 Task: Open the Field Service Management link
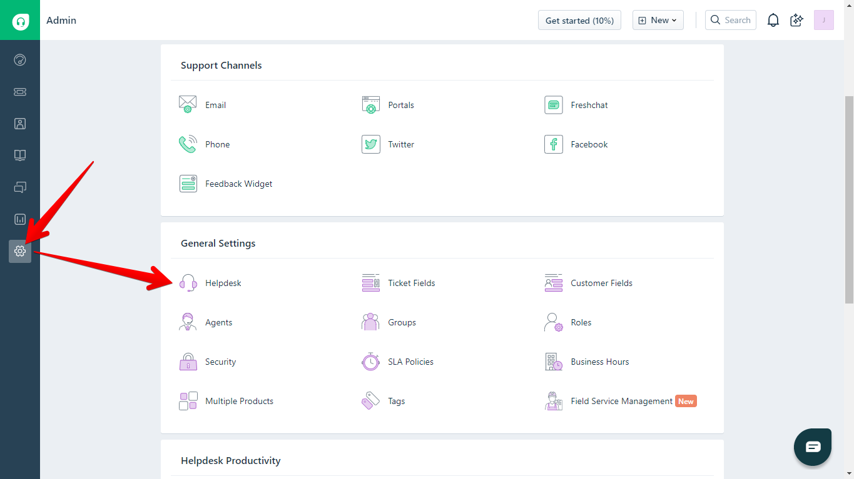coord(622,401)
